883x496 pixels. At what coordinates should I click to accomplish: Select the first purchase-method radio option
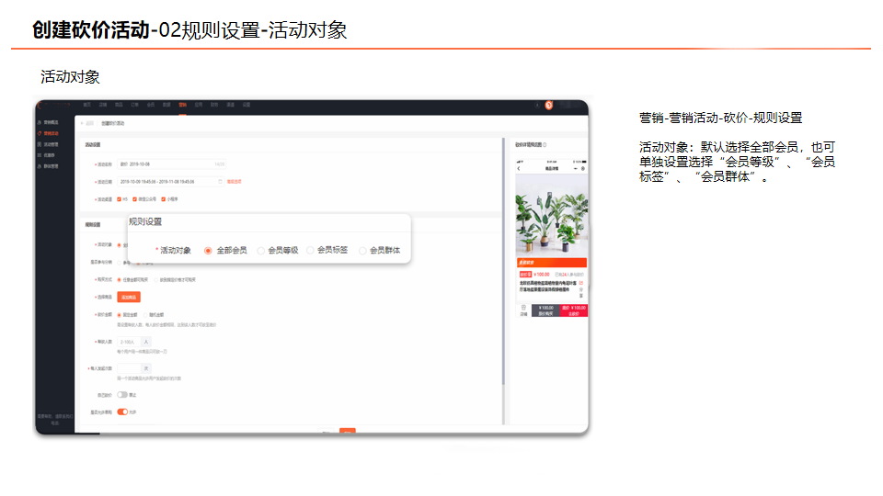click(x=120, y=279)
